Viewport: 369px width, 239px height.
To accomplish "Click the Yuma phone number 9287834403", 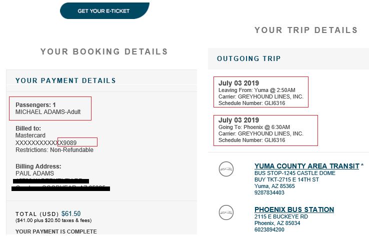I will (269, 192).
